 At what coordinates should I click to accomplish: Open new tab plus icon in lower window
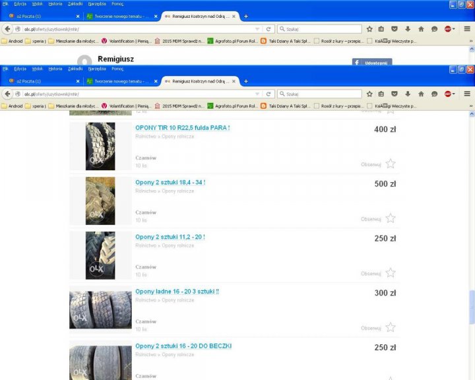246,81
